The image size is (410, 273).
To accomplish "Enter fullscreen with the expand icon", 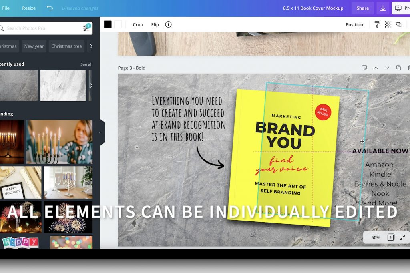I will (402, 237).
